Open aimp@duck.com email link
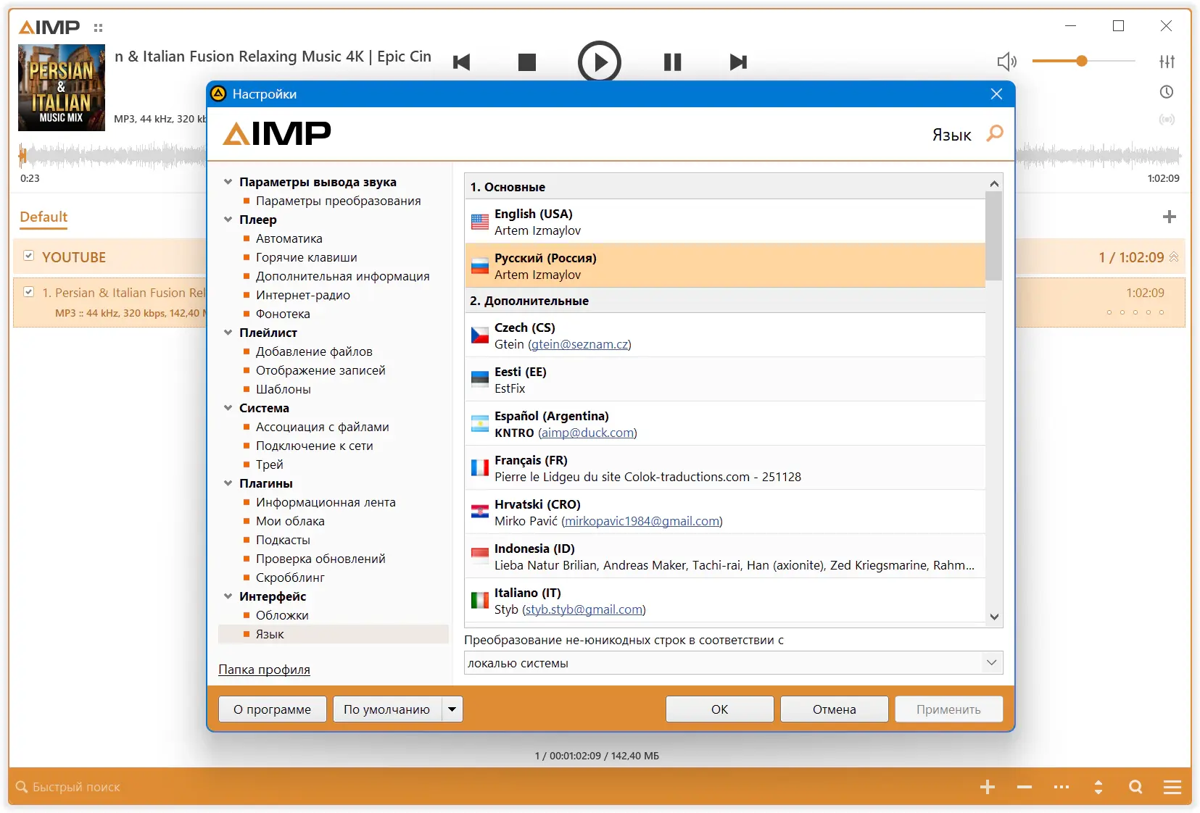Viewport: 1200px width, 813px height. [587, 433]
